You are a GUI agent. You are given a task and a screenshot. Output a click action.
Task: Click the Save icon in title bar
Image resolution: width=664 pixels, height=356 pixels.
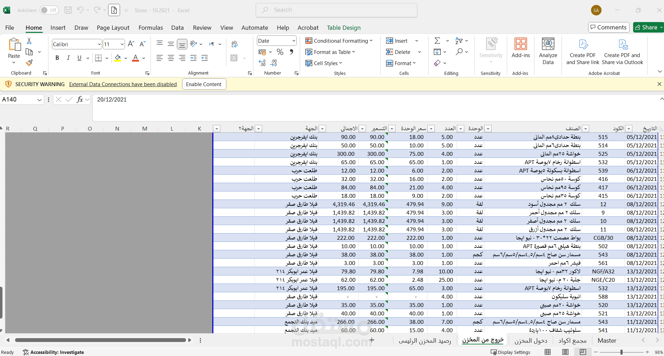coord(68,10)
